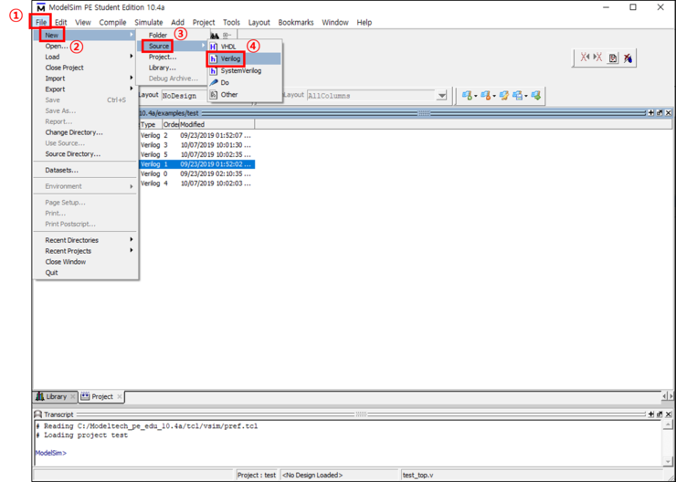Choose Verilog in the Source submenu
The height and width of the screenshot is (482, 676).
[245, 58]
